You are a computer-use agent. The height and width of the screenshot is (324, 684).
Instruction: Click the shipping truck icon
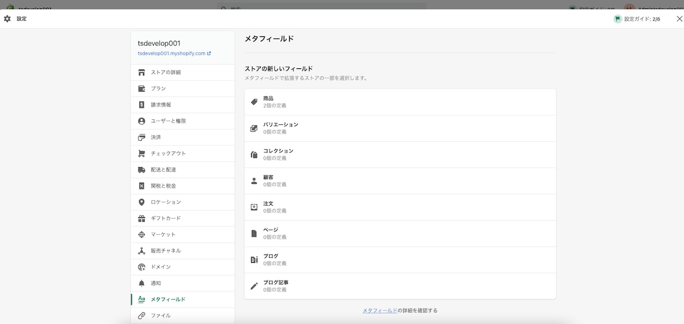coord(141,170)
